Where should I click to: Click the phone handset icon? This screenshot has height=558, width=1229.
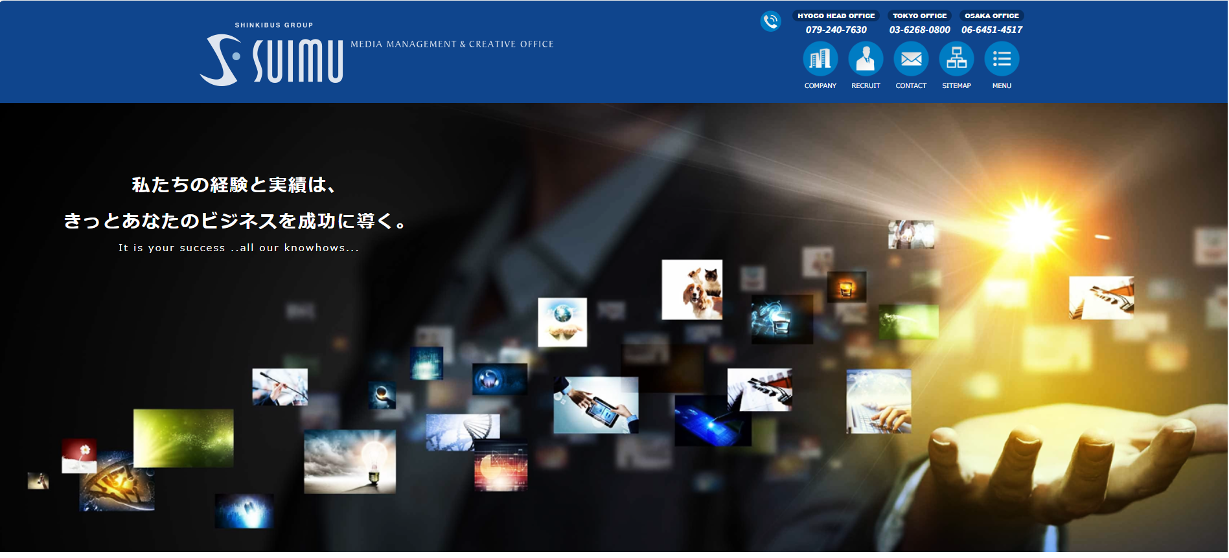pyautogui.click(x=770, y=21)
